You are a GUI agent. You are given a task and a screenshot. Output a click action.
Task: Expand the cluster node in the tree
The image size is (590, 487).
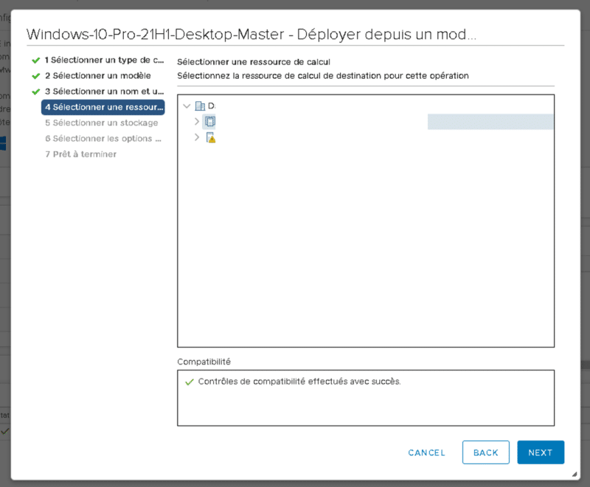(197, 122)
